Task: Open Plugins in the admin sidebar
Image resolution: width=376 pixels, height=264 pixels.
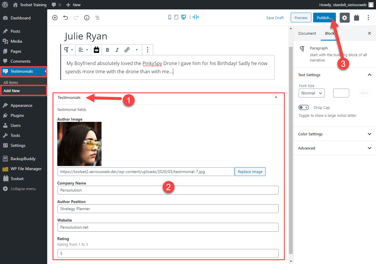Action: coord(17,115)
